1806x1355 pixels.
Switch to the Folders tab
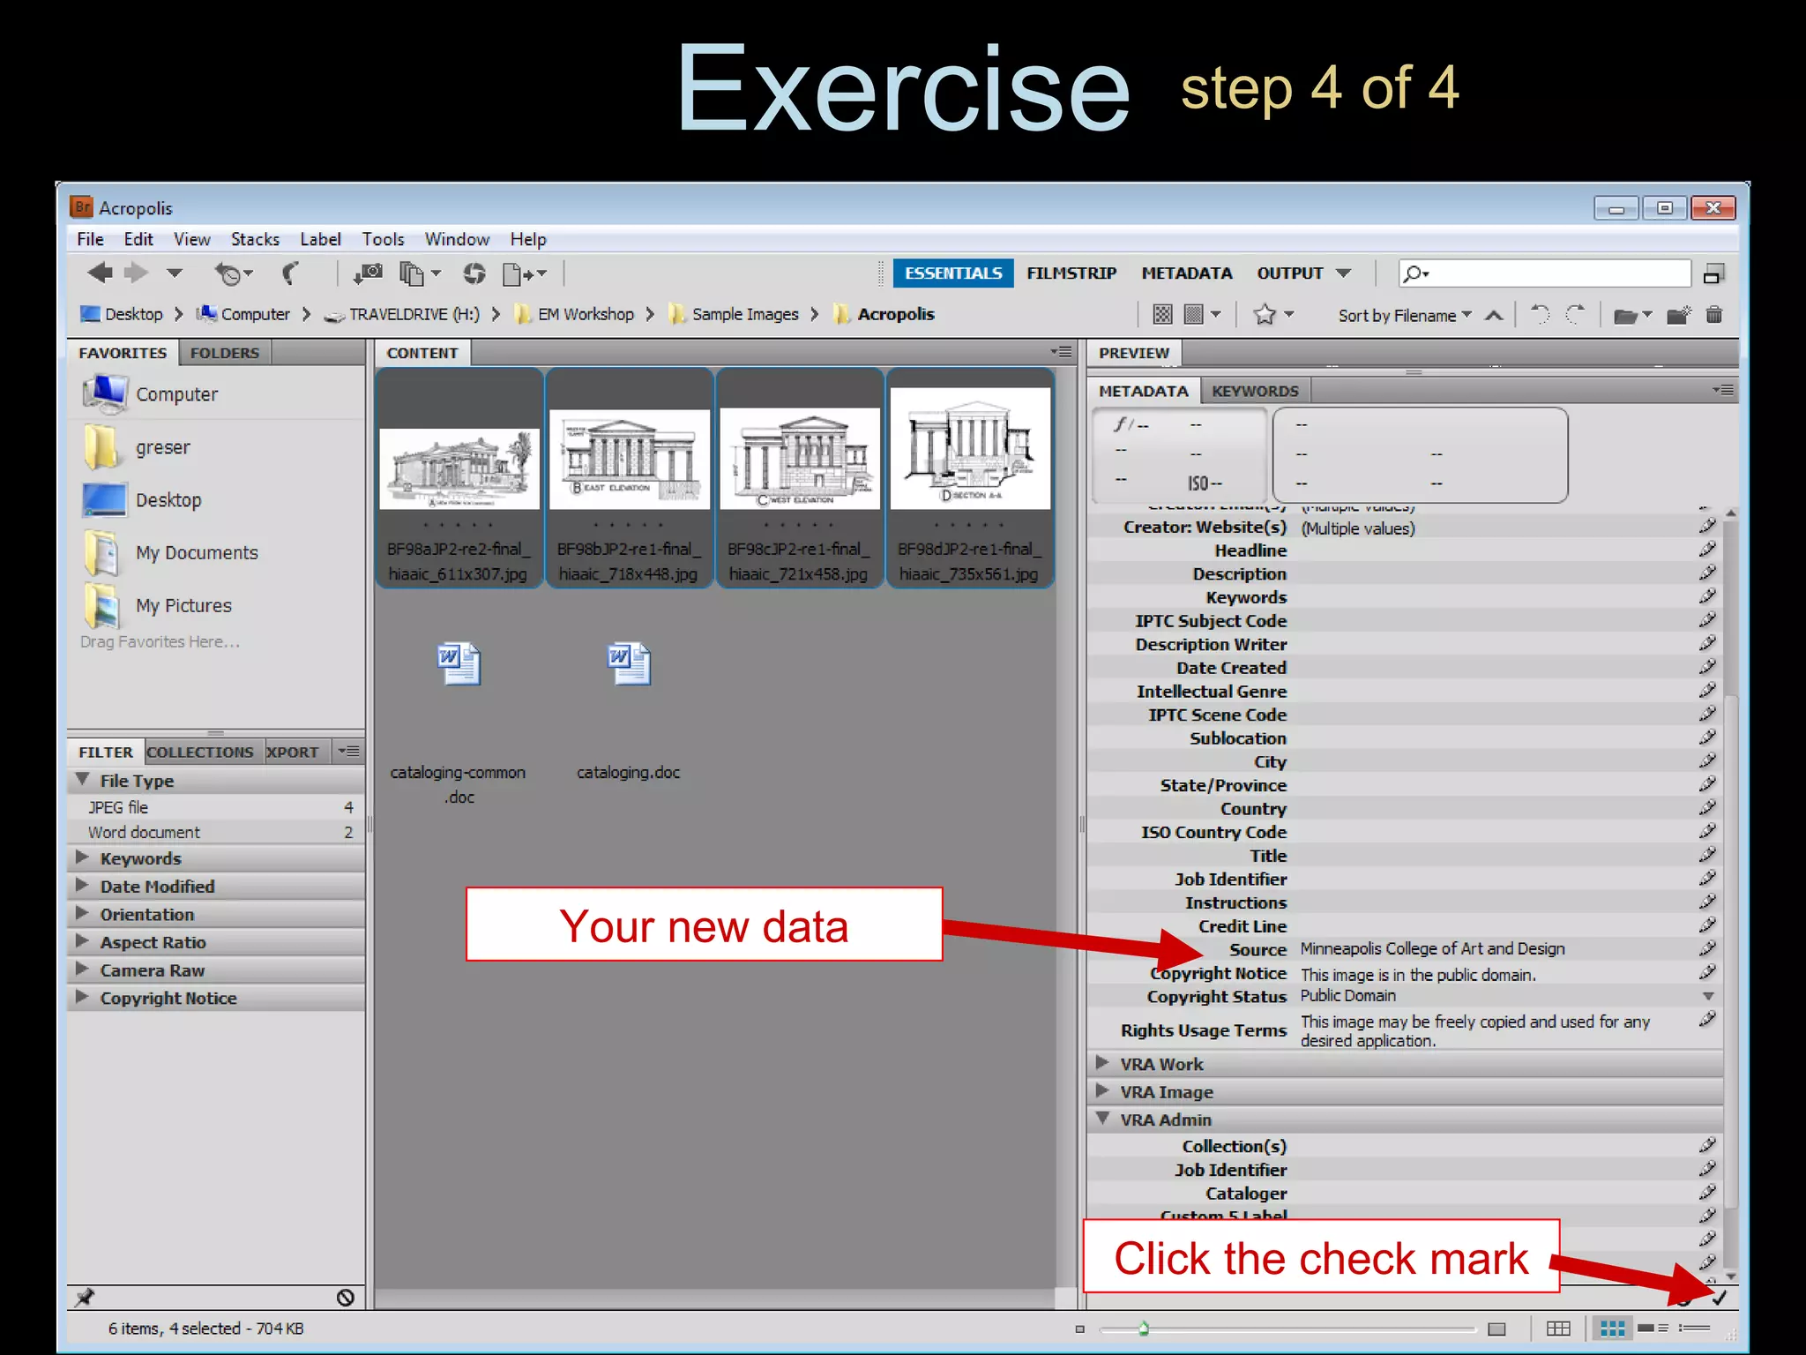coord(225,353)
